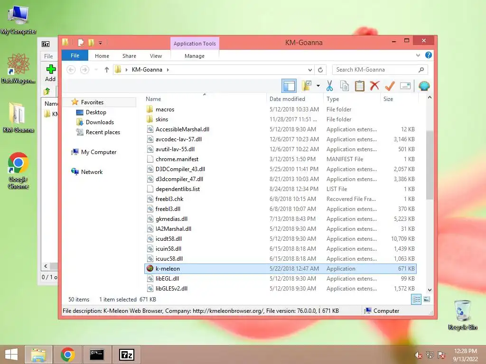
Task: Open Google Chrome from taskbar
Action: [x=68, y=355]
